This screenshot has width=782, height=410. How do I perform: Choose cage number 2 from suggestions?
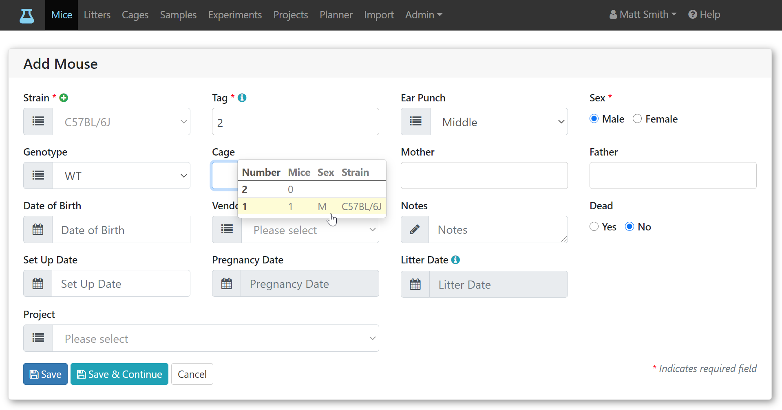coord(312,189)
